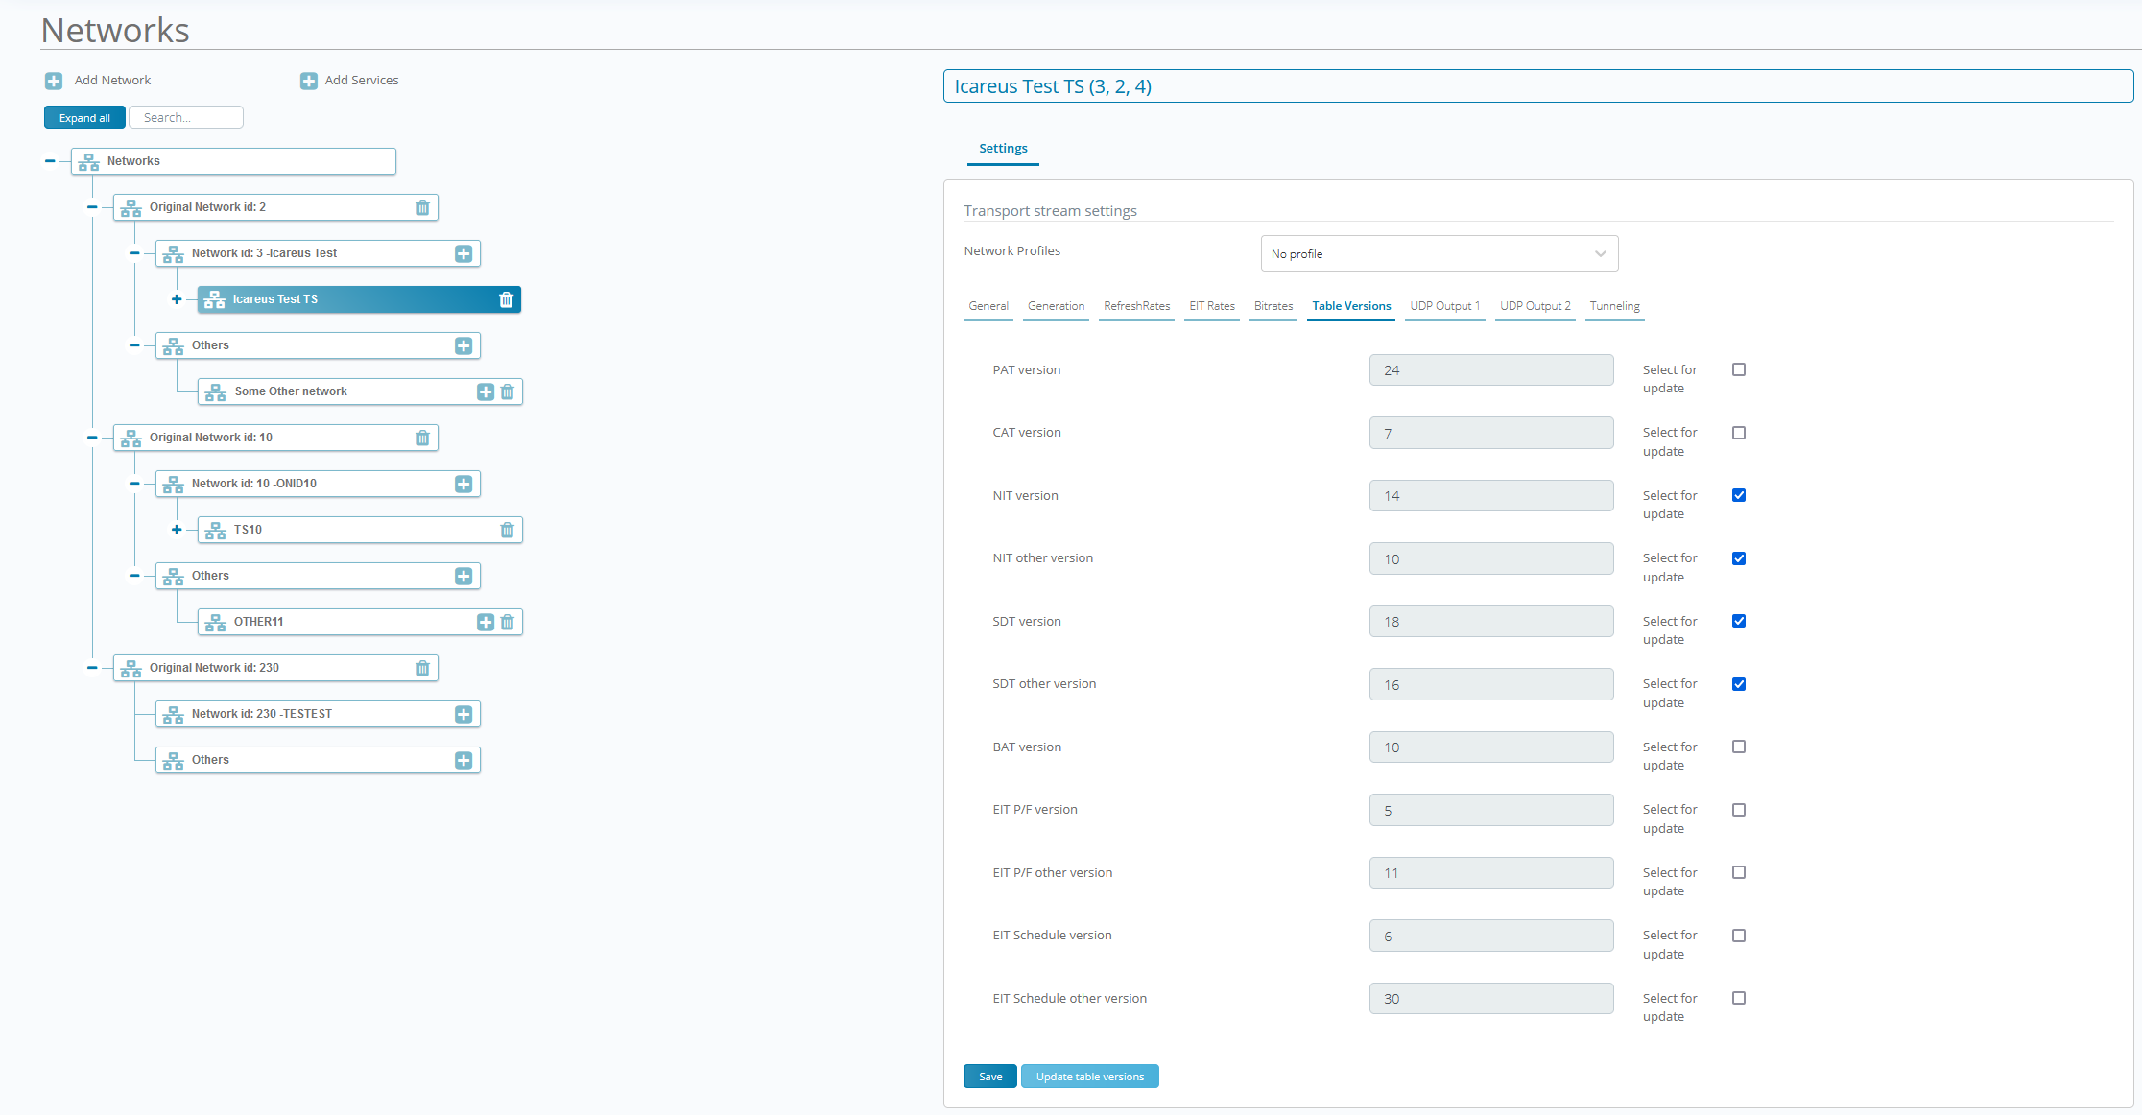The width and height of the screenshot is (2142, 1115).
Task: Collapse Original Network id: 10 node
Action: point(92,438)
